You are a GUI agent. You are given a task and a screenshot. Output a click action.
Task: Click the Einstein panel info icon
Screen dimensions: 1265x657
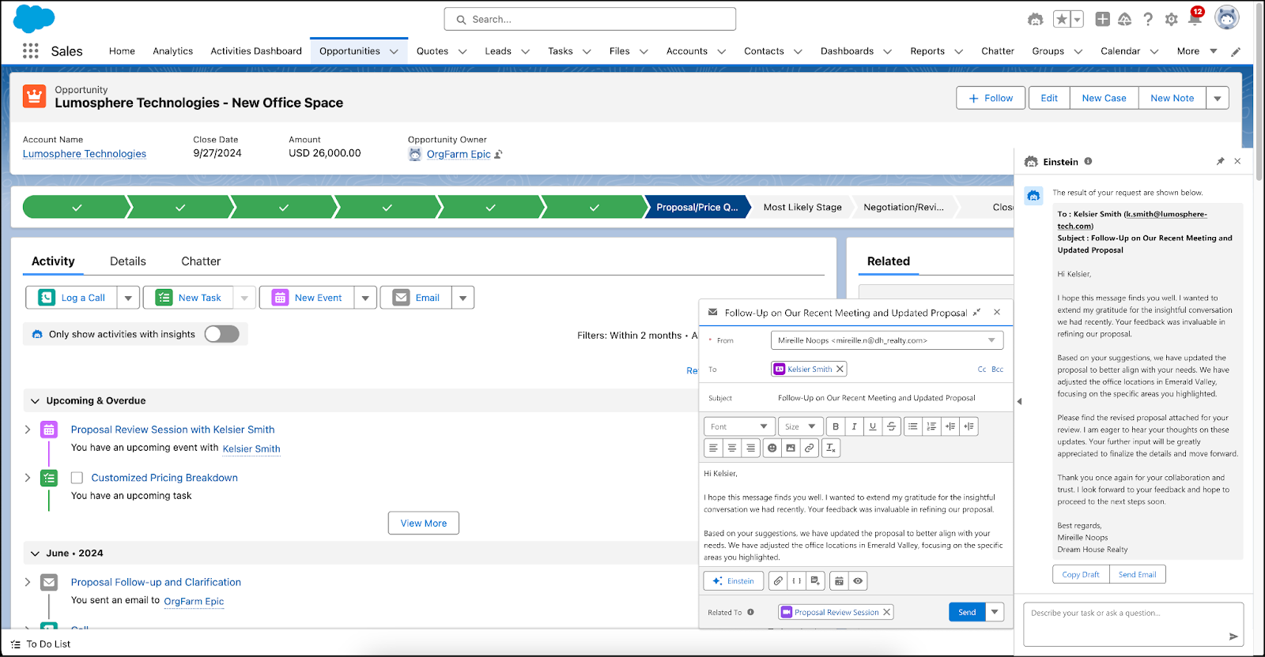coord(1088,161)
